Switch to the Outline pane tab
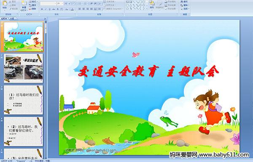 12,19
